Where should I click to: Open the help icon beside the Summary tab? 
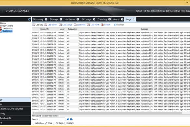pyautogui.click(x=46, y=19)
